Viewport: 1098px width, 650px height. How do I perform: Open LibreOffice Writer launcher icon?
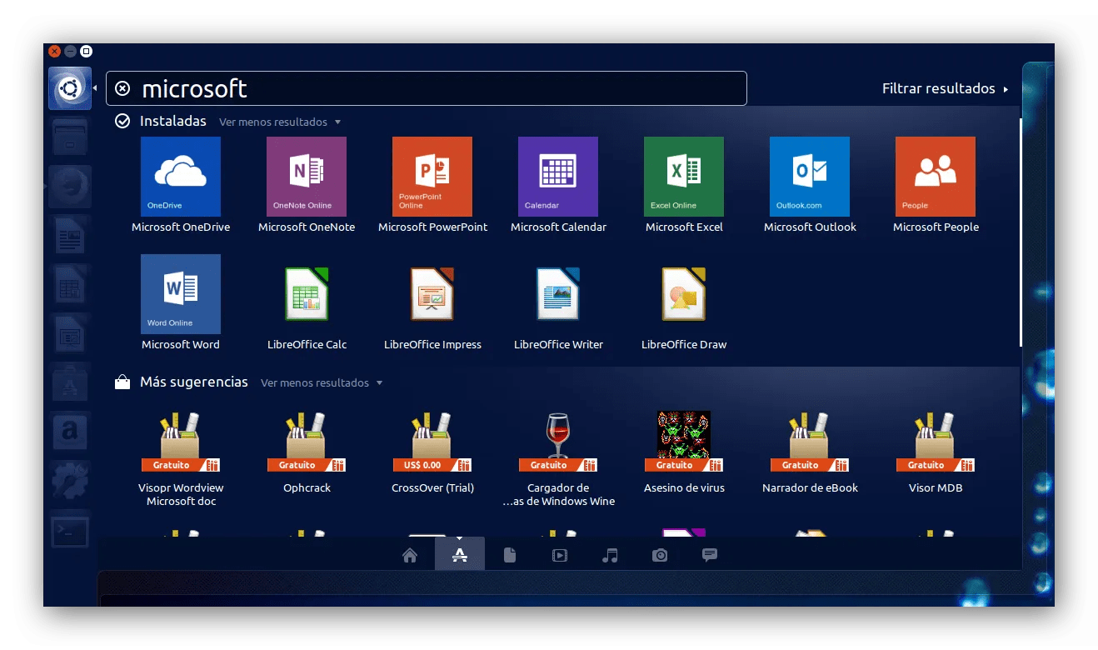[70, 236]
